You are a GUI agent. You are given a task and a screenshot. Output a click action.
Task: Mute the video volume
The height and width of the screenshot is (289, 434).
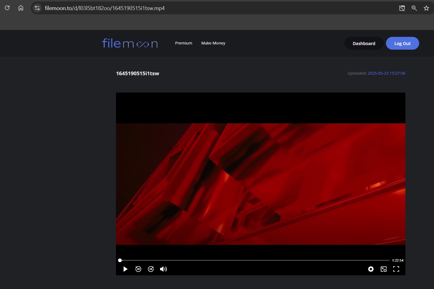163,269
